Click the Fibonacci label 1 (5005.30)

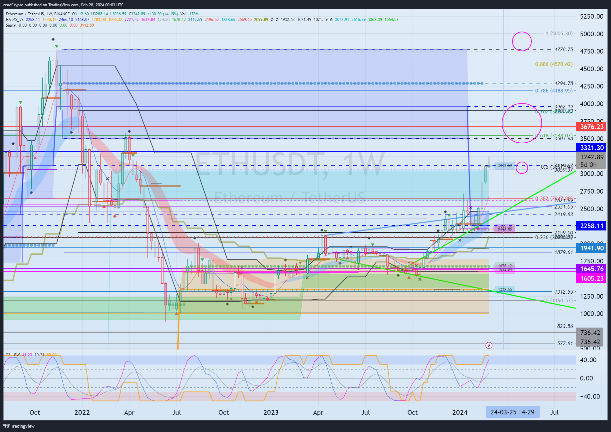(559, 34)
